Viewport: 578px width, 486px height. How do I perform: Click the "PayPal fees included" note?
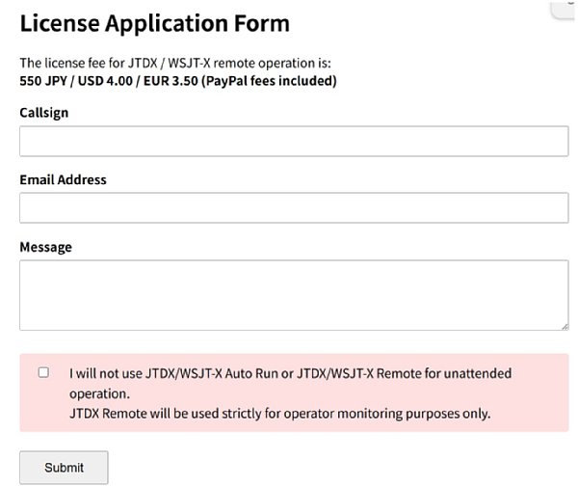coord(273,81)
